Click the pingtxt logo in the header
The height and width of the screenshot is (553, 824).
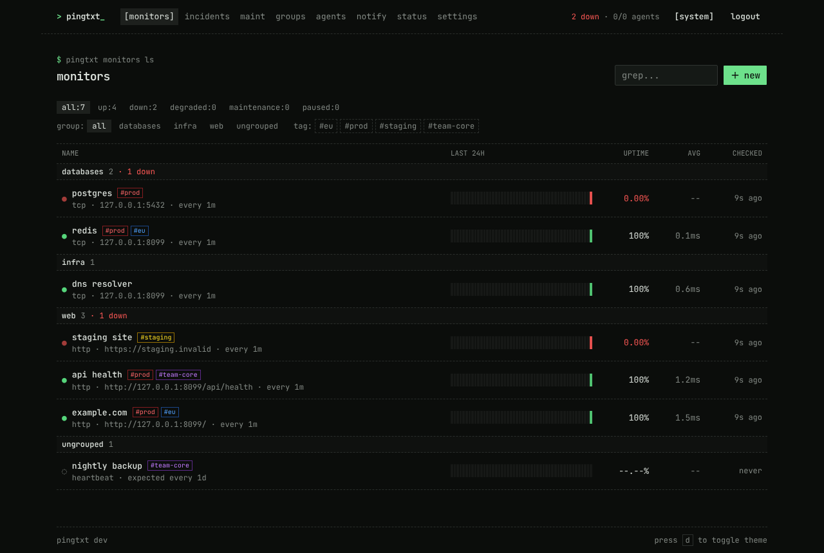80,17
